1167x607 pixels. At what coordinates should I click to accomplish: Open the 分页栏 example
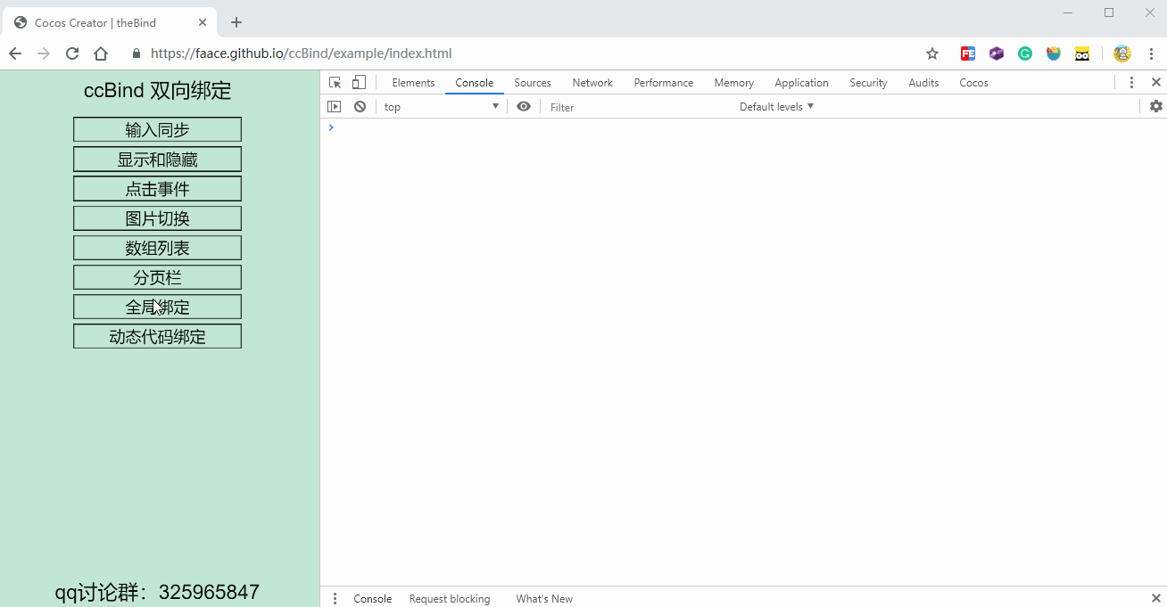157,277
